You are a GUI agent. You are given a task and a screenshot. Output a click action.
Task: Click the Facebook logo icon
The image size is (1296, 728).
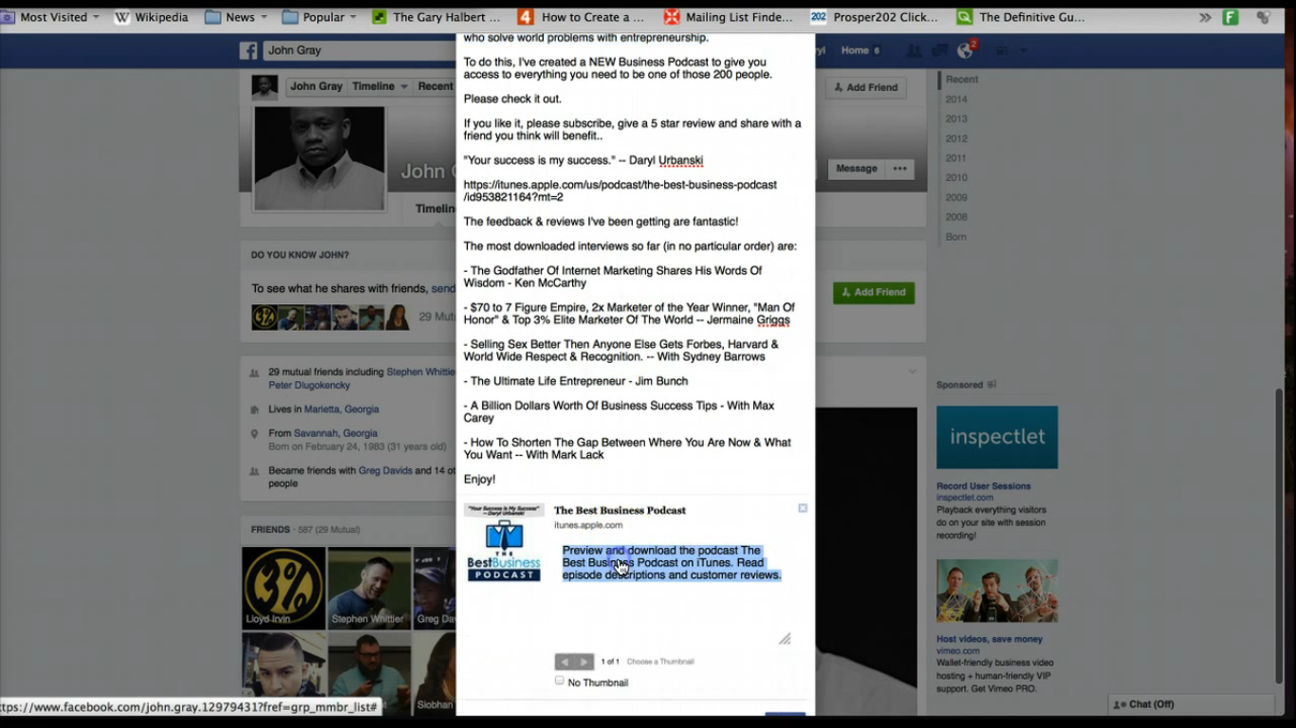[249, 51]
